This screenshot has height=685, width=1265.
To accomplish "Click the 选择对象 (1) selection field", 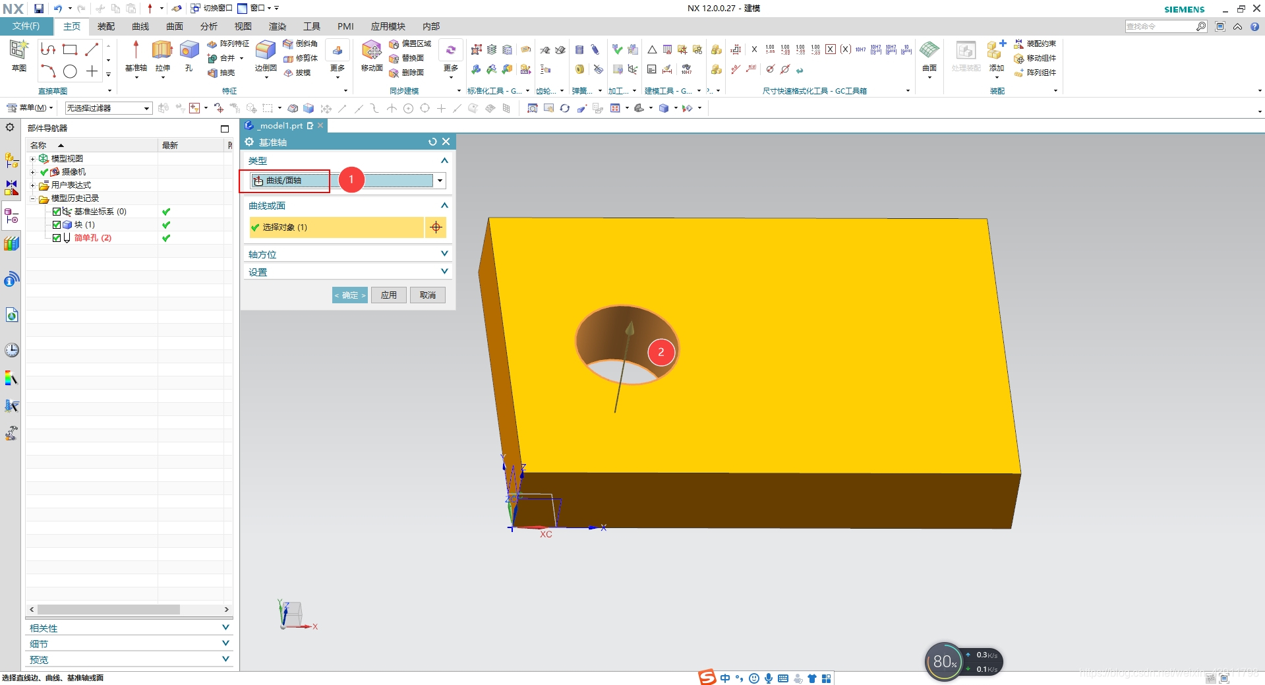I will [336, 227].
